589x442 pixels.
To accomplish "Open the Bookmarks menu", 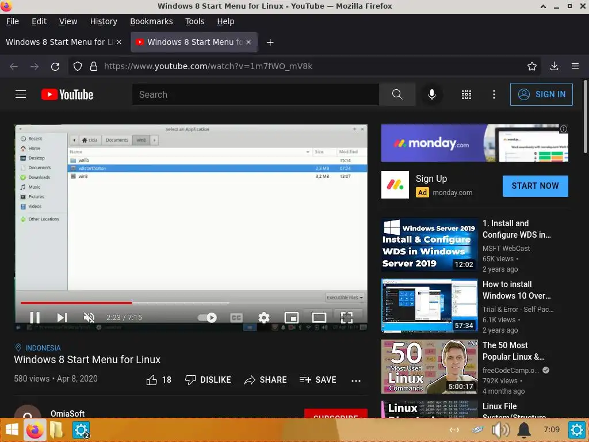I will tap(151, 21).
